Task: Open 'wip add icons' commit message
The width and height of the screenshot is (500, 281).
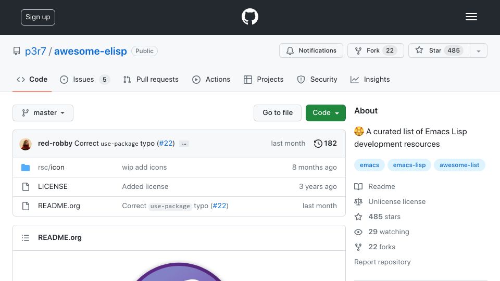Action: (x=144, y=167)
